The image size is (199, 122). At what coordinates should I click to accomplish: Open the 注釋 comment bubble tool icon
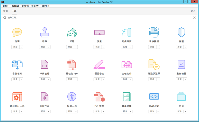[17, 32]
